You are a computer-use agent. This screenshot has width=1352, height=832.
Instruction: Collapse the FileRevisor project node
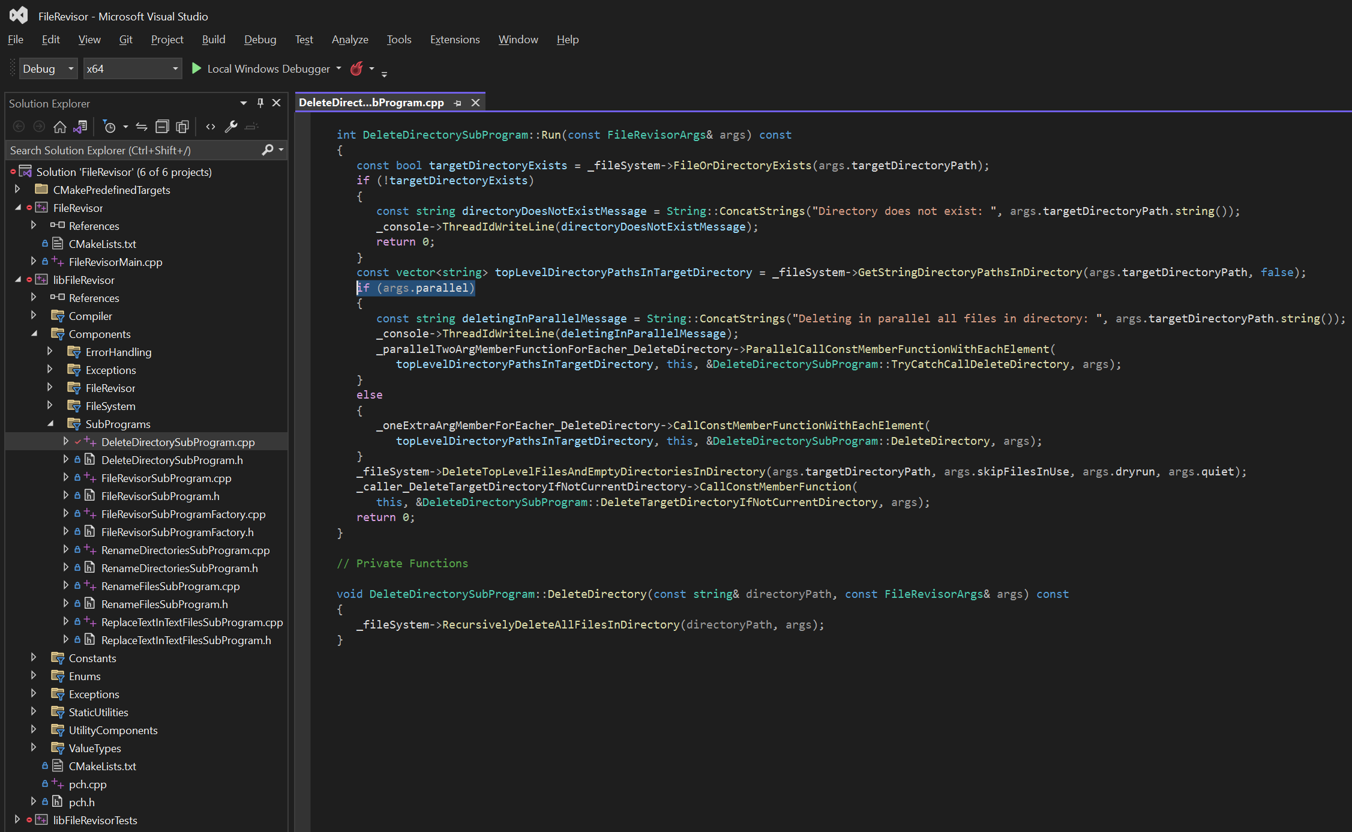17,207
